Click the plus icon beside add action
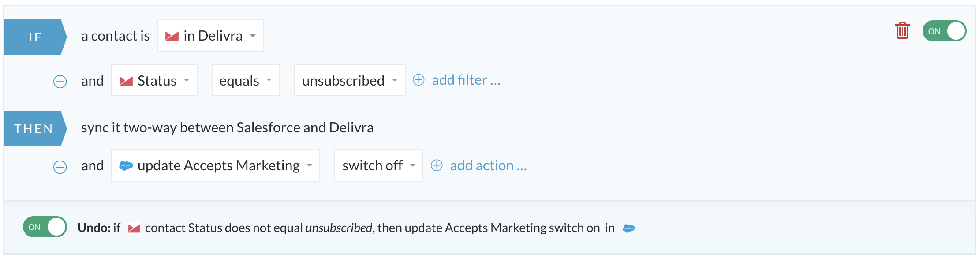This screenshot has height=262, width=979. [x=437, y=165]
